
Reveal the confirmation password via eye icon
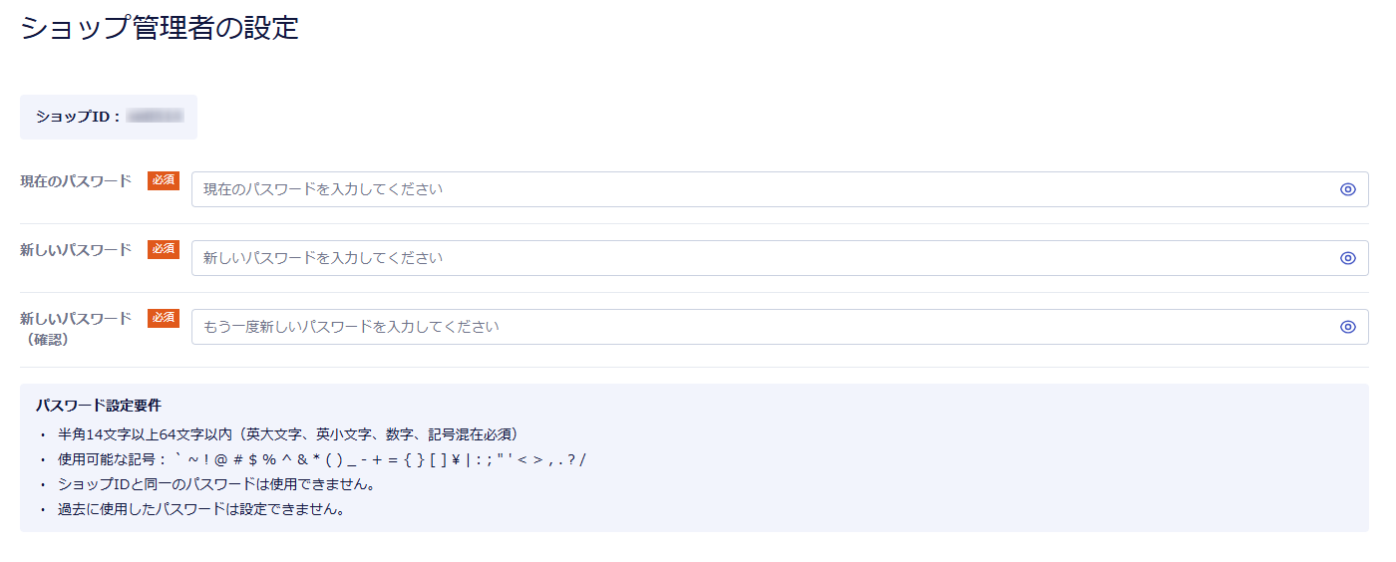tap(1348, 327)
